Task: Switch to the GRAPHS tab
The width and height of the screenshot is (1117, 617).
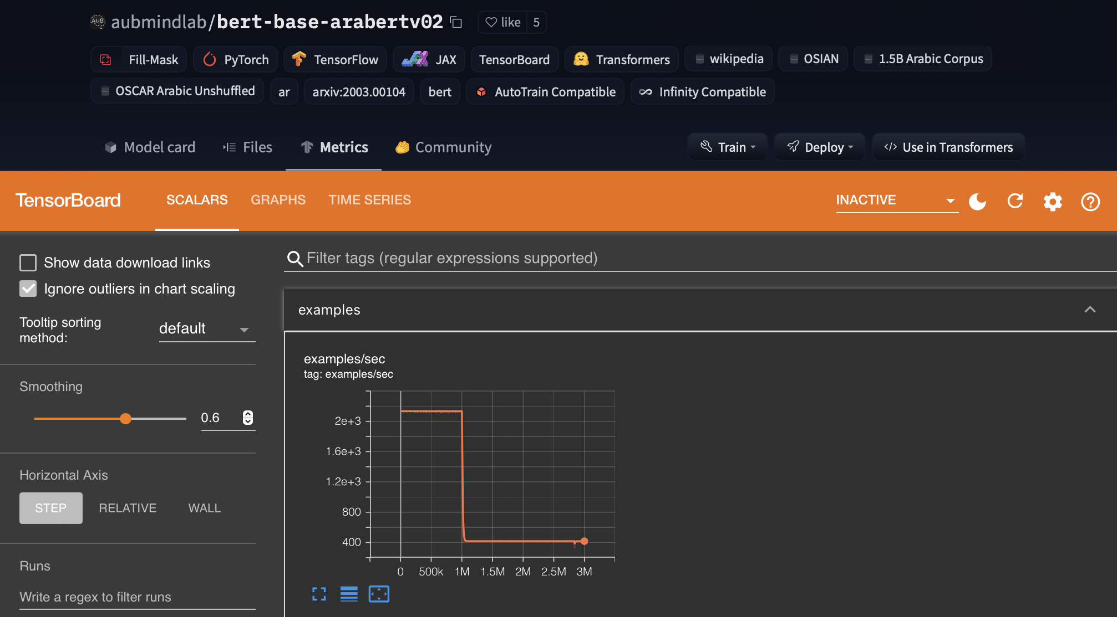Action: pos(278,200)
